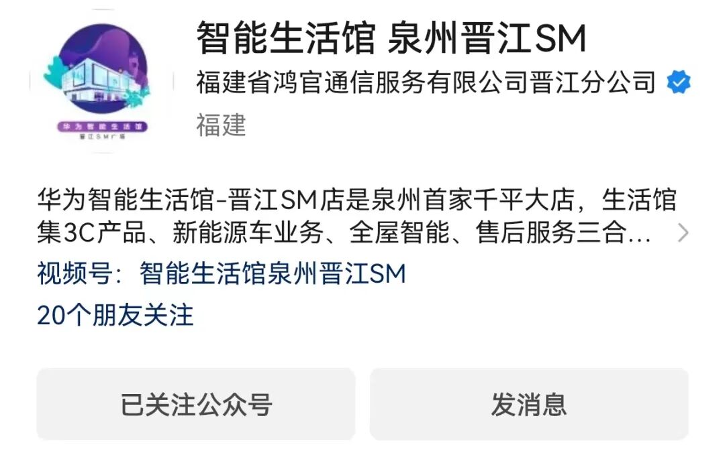Tap the 晋江SM广场 caption under the logo

click(102, 137)
